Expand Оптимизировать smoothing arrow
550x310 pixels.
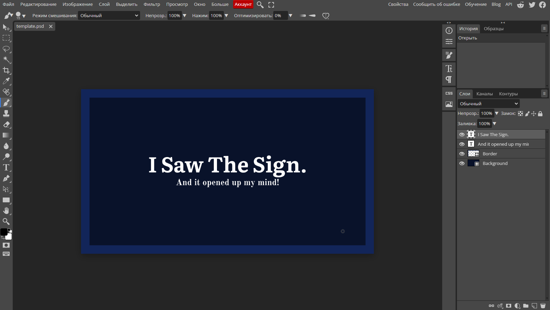tap(290, 15)
